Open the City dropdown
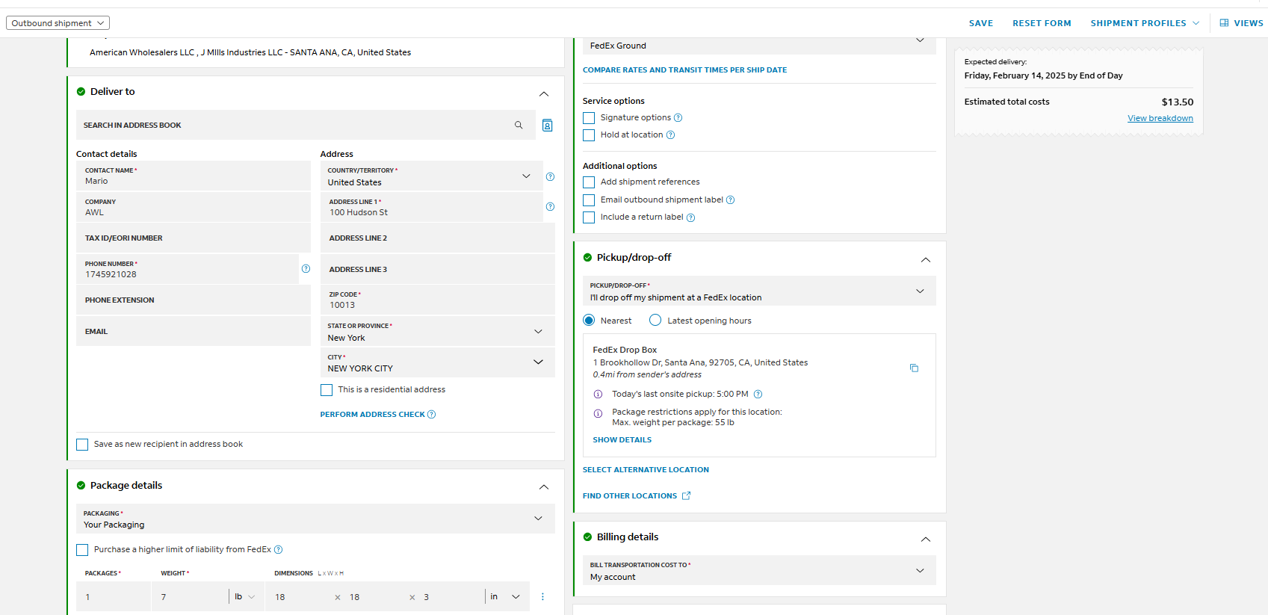This screenshot has height=615, width=1268. click(x=438, y=362)
